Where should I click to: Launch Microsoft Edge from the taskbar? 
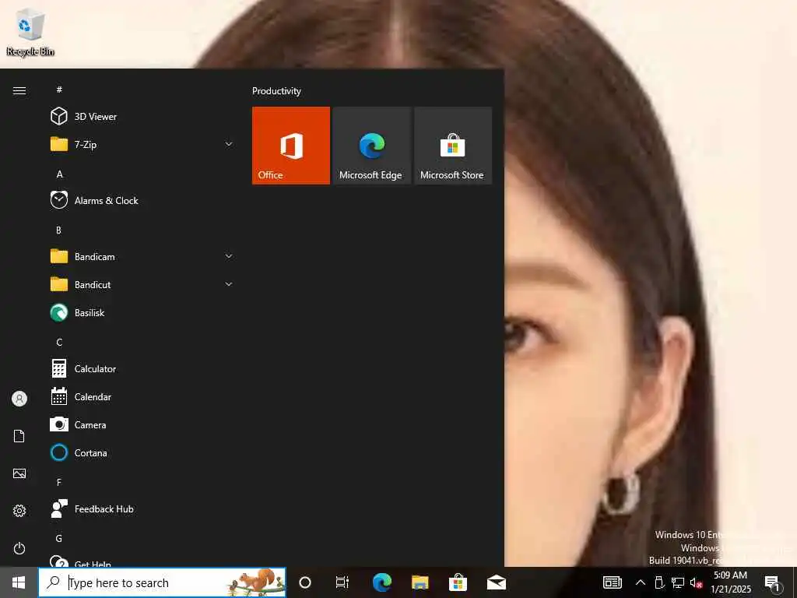[381, 582]
